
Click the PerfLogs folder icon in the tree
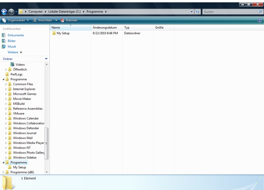7,74
